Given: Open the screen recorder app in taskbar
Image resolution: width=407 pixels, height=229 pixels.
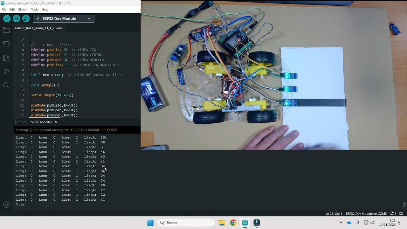Looking at the screenshot, I should 257,223.
